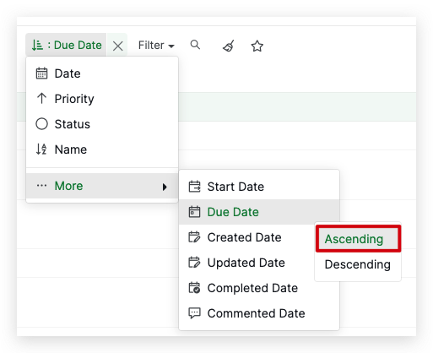This screenshot has height=353, width=433.
Task: Click the star favorite icon
Action: [x=257, y=46]
